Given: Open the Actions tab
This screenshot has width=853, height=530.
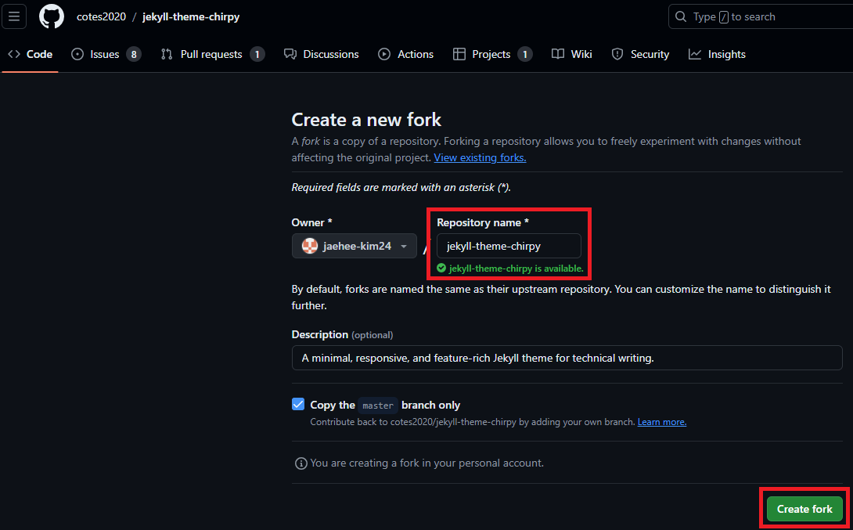Looking at the screenshot, I should [x=406, y=54].
